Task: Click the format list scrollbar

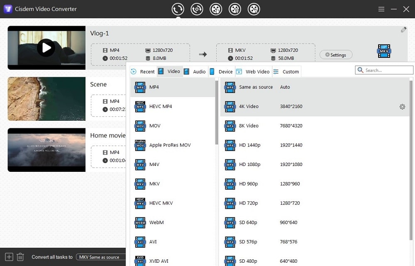Action: (x=217, y=112)
